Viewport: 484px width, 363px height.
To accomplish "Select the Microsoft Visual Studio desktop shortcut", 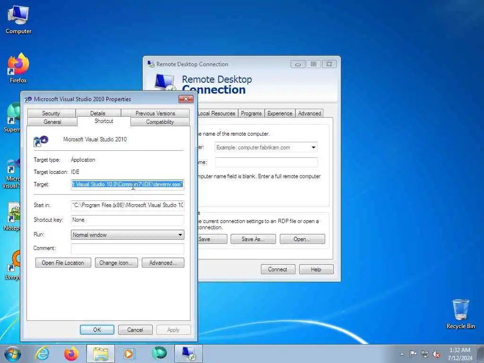I will [x=11, y=173].
